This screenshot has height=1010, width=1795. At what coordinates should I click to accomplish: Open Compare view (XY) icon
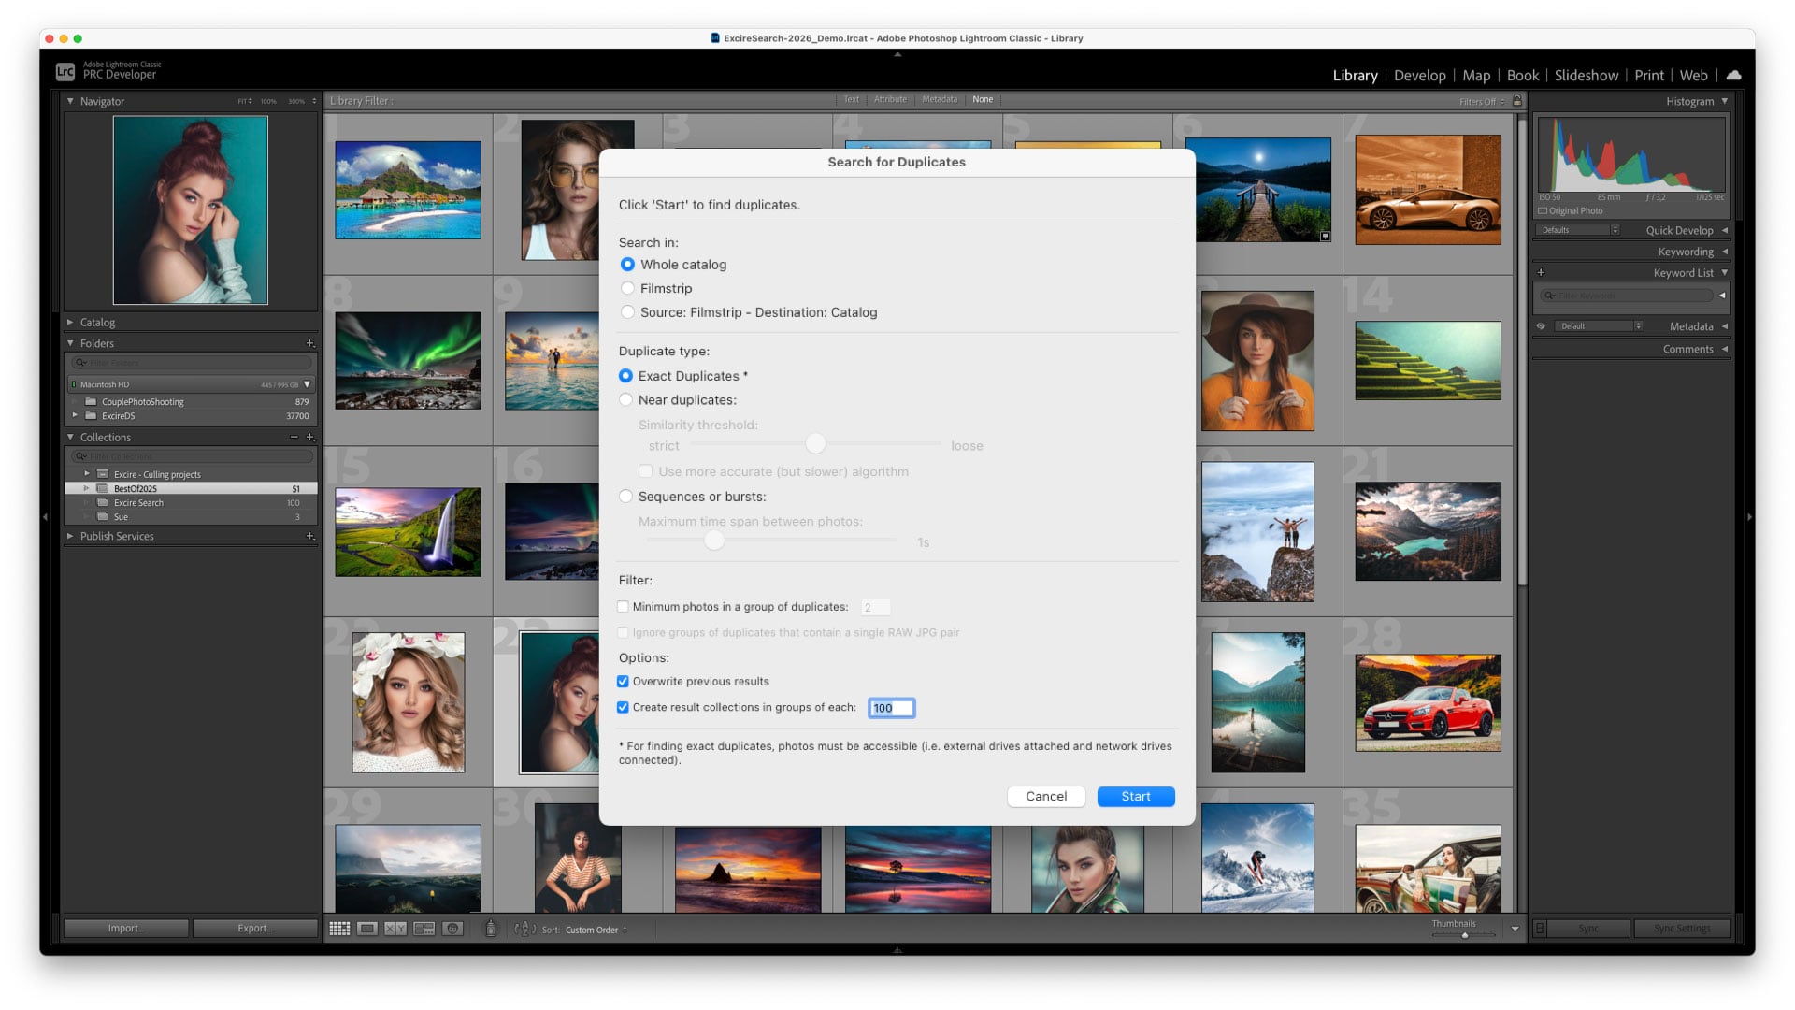[x=395, y=929]
